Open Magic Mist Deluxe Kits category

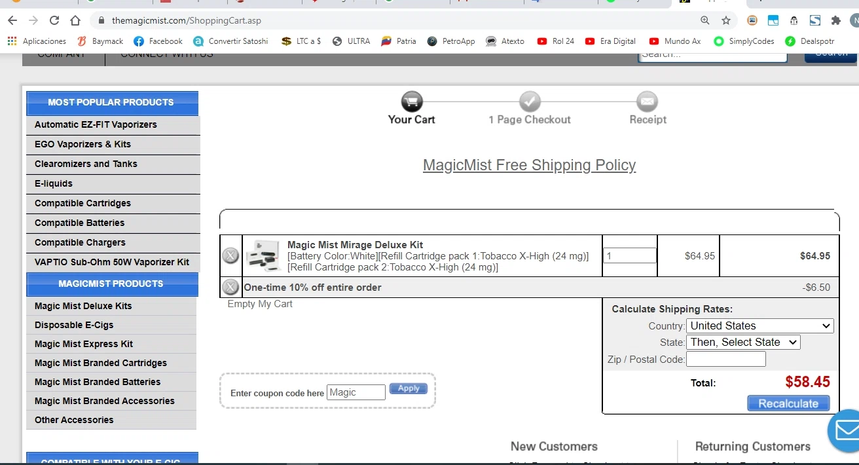tap(111, 306)
